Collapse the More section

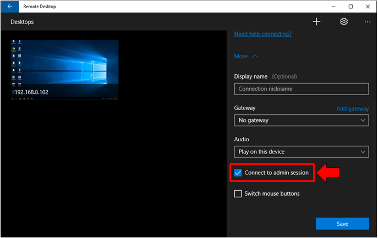tap(246, 56)
